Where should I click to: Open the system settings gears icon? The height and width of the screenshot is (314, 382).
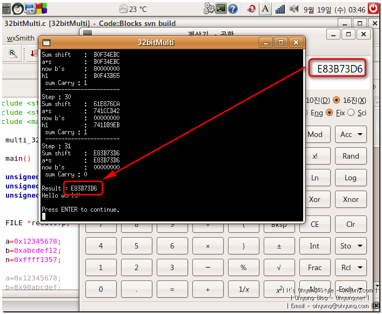209,9
